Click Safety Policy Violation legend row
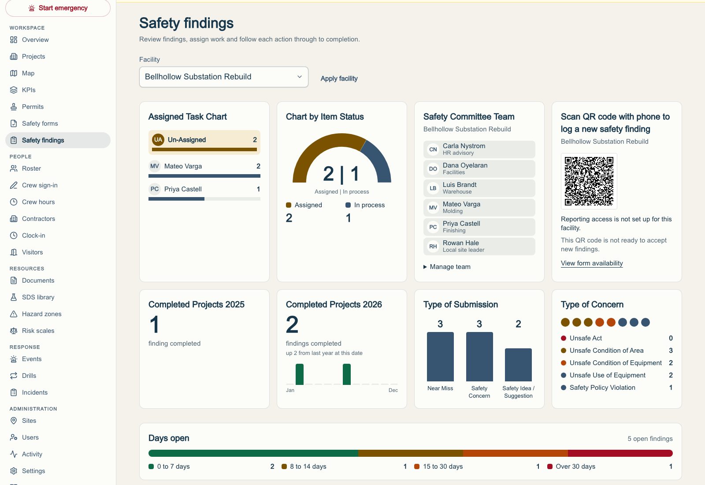 [x=617, y=388]
